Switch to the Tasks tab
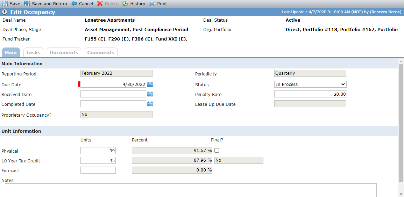Viewport: 404px width, 197px height. click(x=33, y=52)
